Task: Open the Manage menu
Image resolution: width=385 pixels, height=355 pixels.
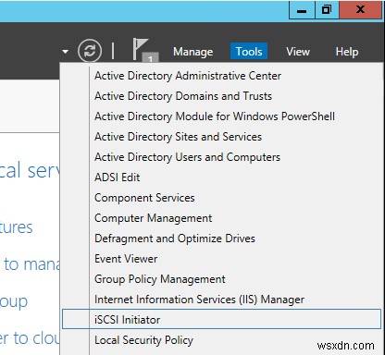Action: 193,52
